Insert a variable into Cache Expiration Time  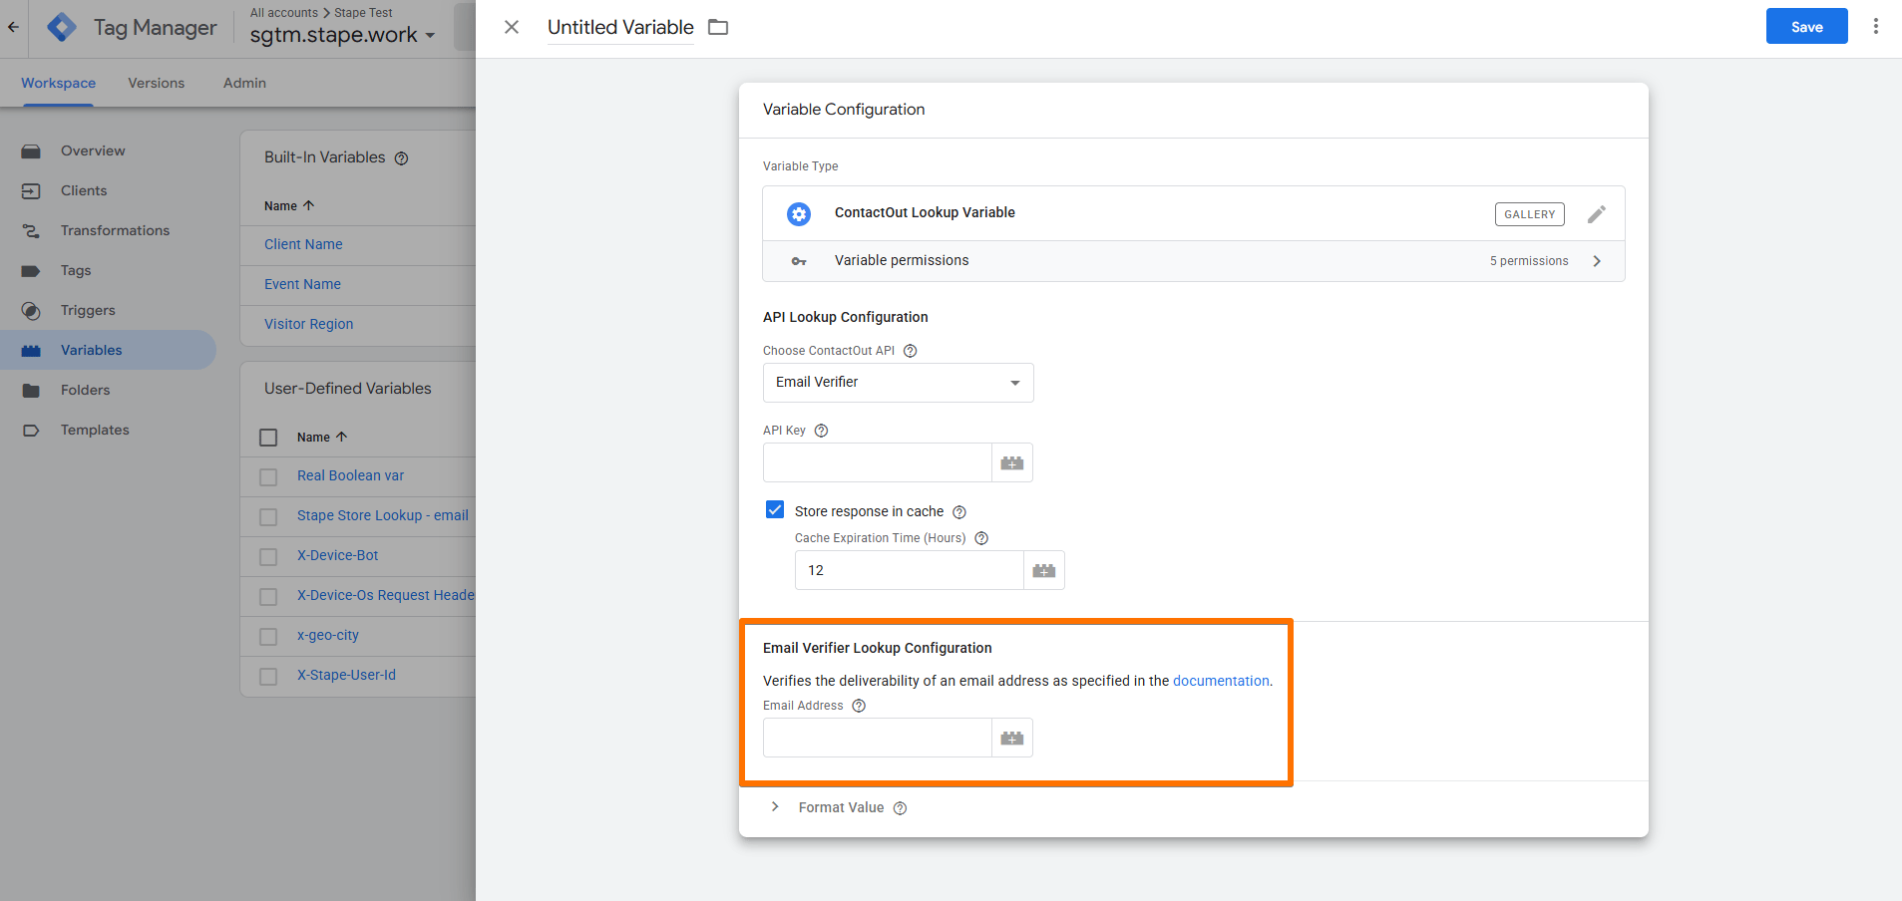click(x=1044, y=570)
